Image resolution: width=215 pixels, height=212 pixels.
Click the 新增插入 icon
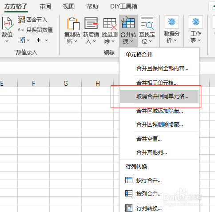pyautogui.click(x=91, y=23)
